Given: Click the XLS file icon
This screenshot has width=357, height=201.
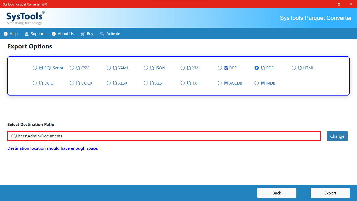Looking at the screenshot, I should (x=152, y=83).
